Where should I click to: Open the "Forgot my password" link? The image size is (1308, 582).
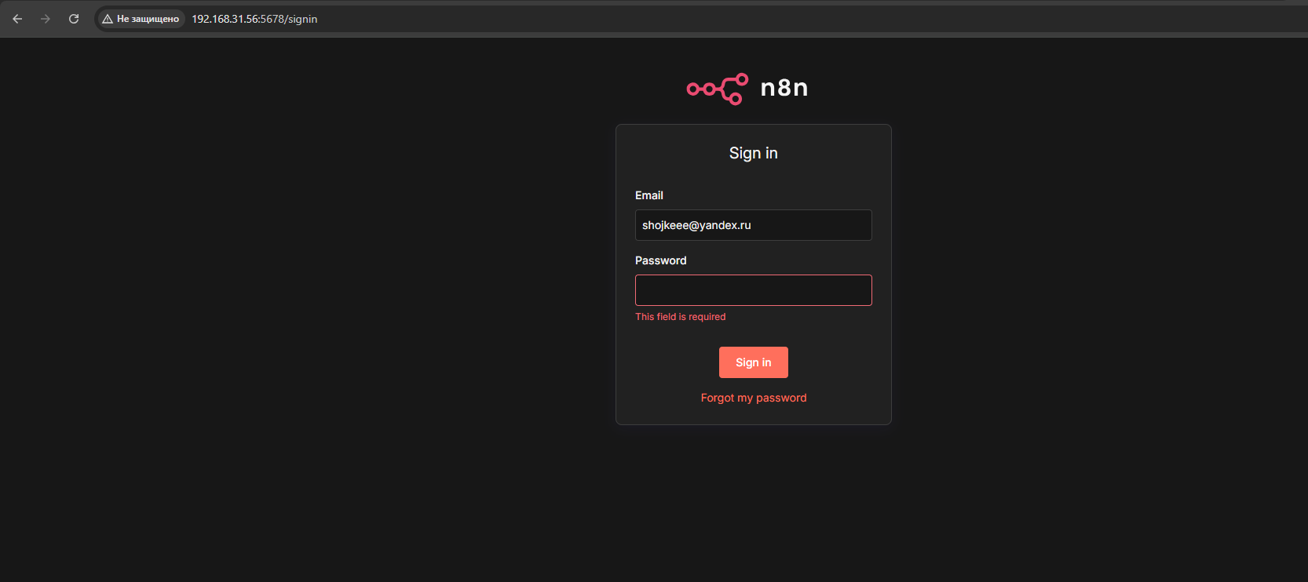tap(753, 398)
